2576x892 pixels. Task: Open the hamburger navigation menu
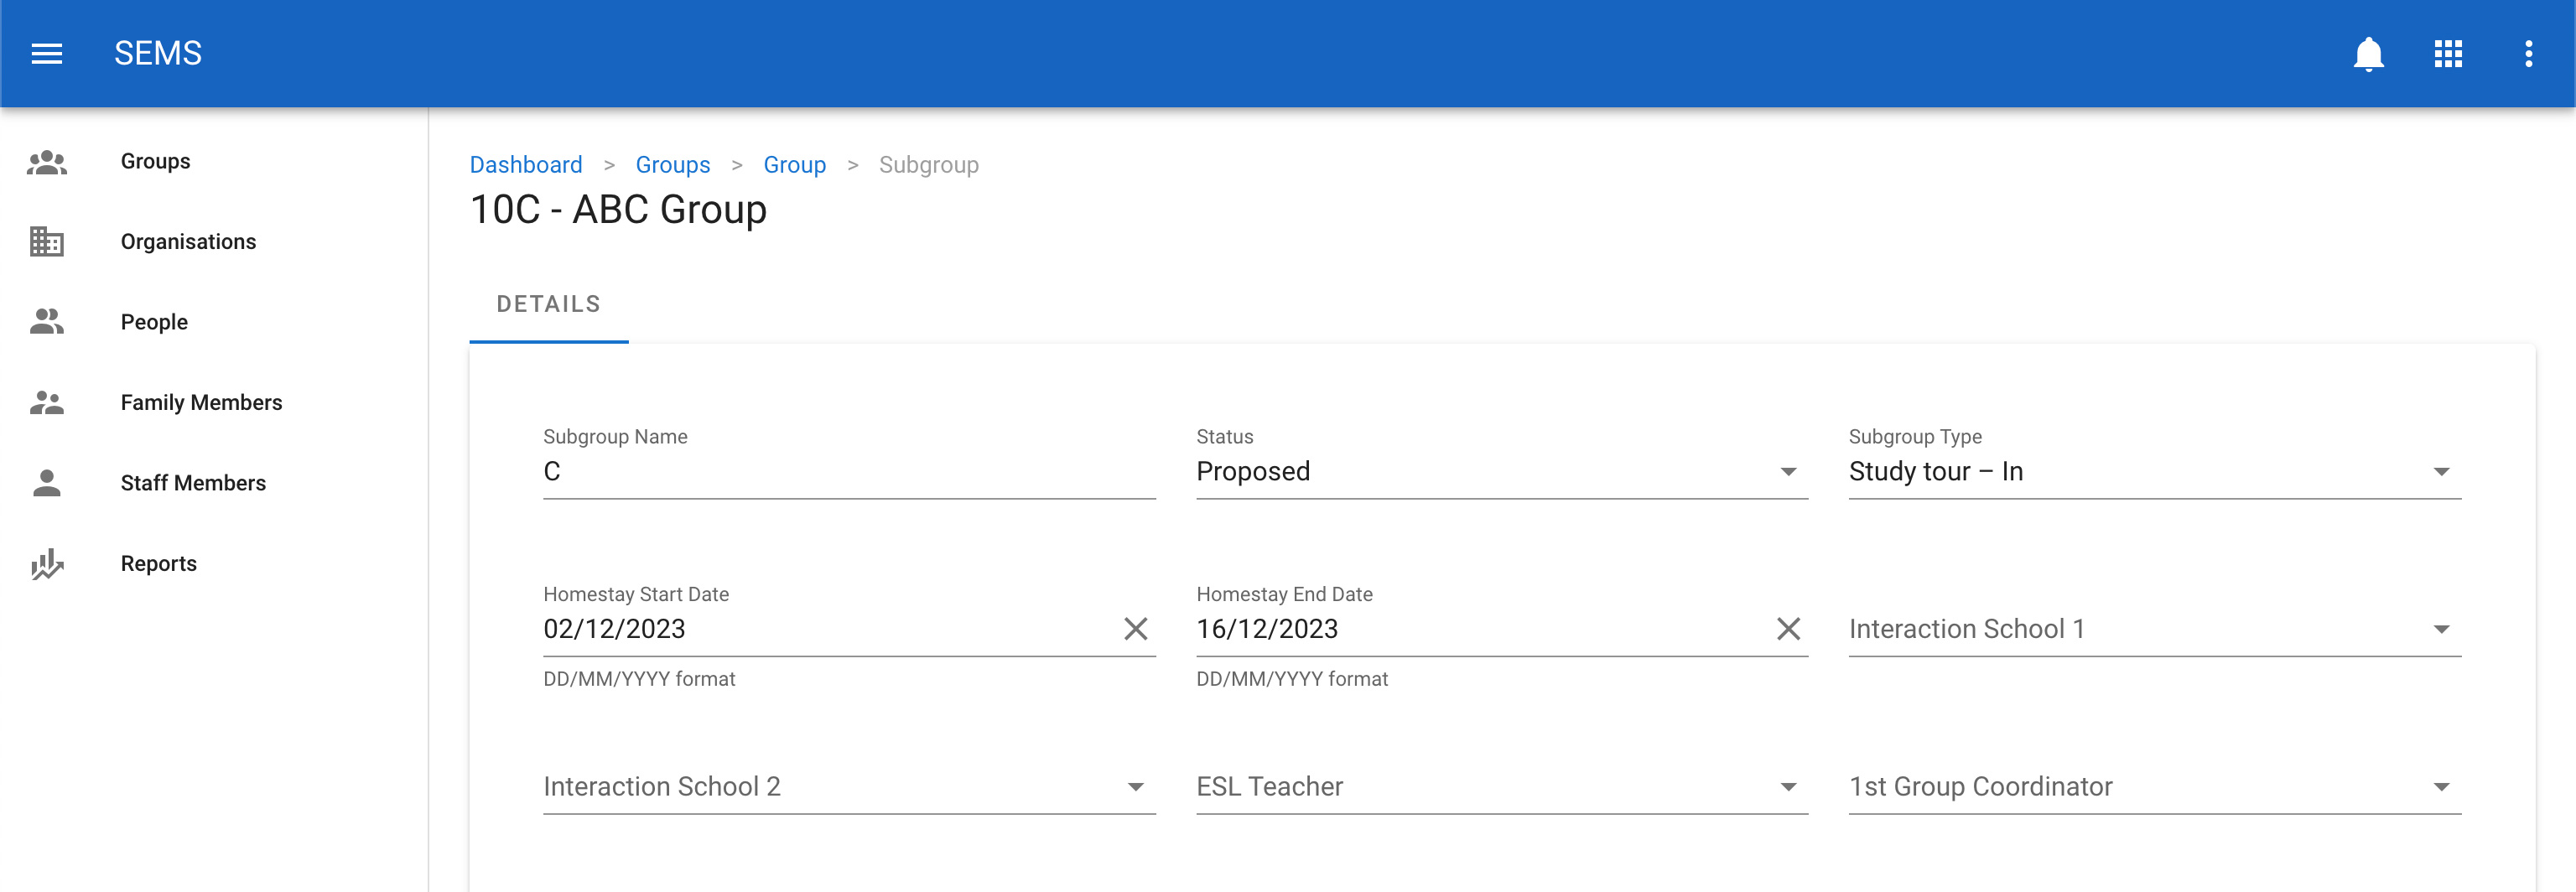tap(47, 53)
